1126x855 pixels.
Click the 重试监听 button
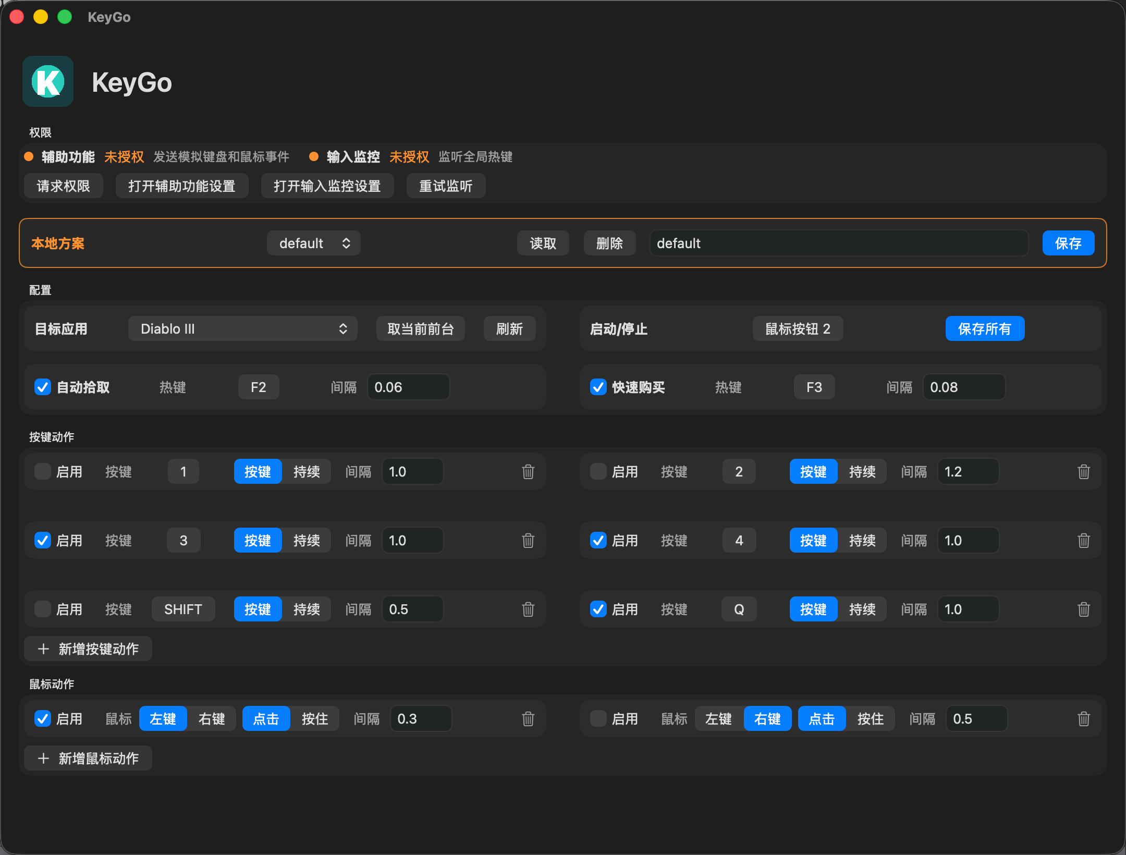pyautogui.click(x=446, y=186)
